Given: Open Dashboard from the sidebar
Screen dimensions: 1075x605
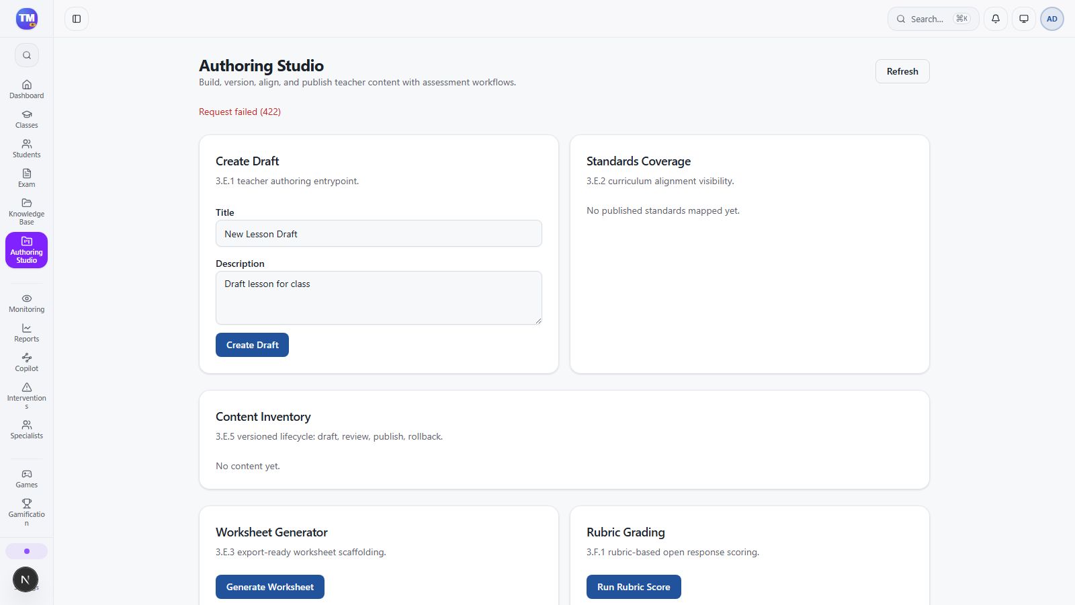Looking at the screenshot, I should point(27,89).
